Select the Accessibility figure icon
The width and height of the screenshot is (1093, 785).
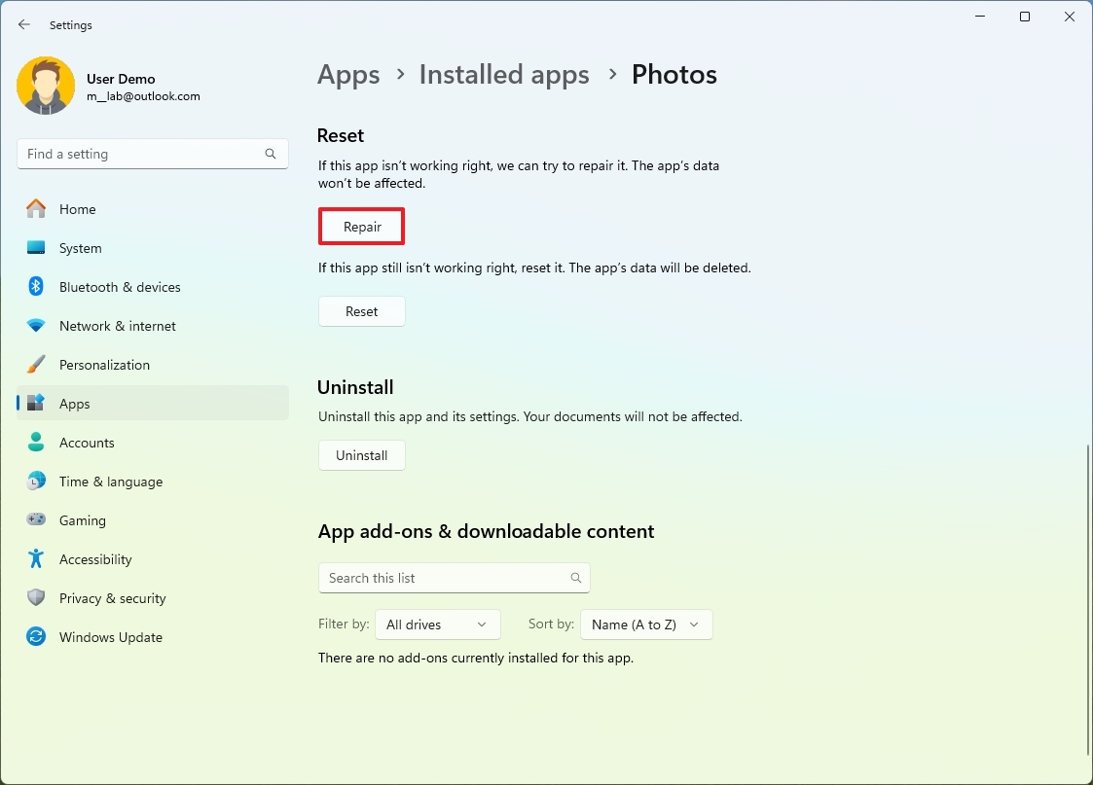[36, 558]
